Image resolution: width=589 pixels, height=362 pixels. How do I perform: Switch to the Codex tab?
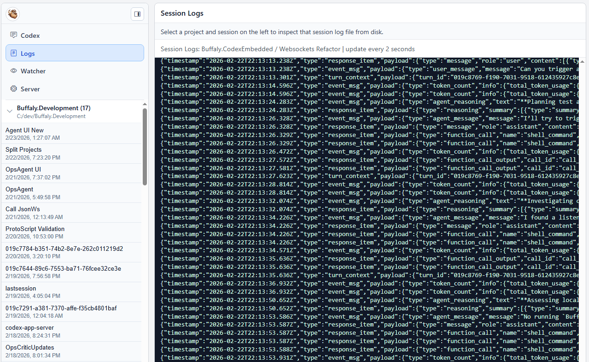point(30,35)
